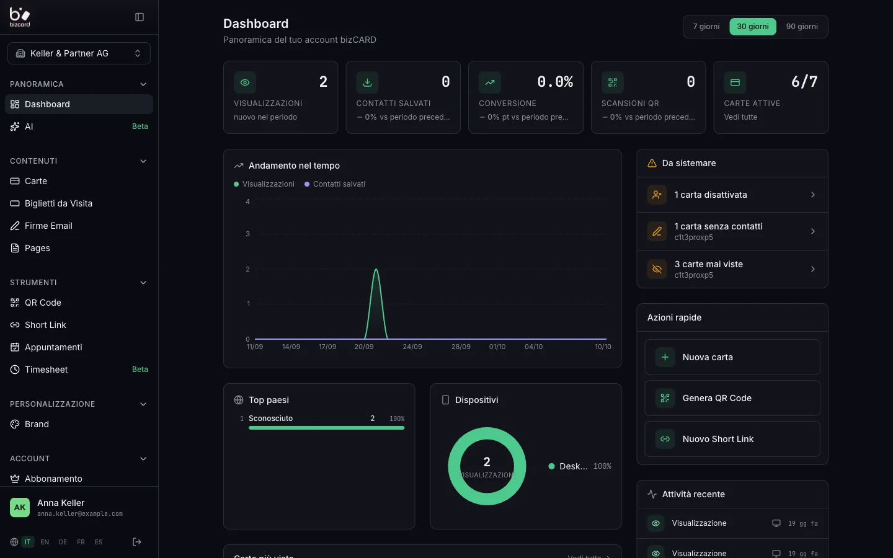Open the 3 carte mai viste item
Viewport: 893px width, 558px height.
click(732, 269)
